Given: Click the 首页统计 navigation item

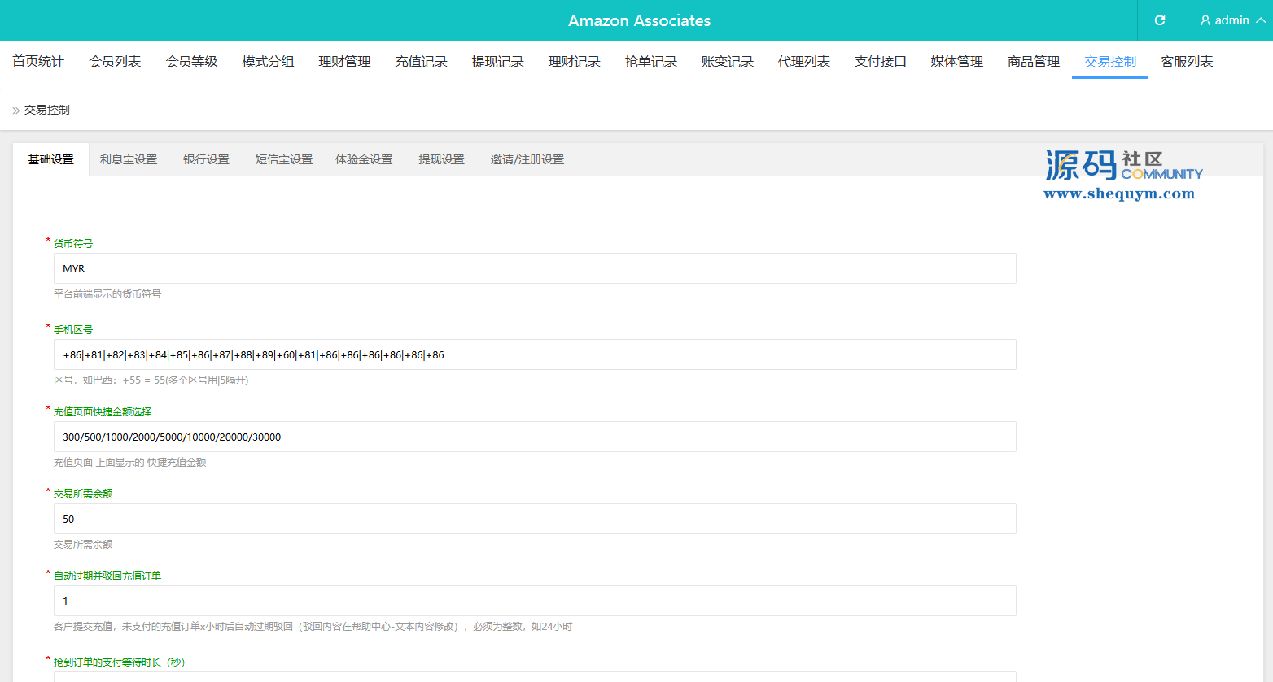Looking at the screenshot, I should (x=38, y=62).
